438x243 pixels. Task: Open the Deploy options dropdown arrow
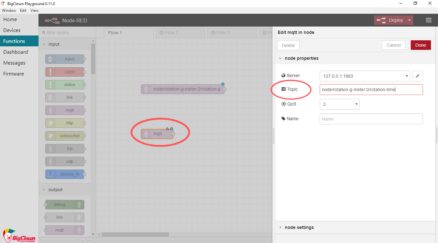coord(409,20)
